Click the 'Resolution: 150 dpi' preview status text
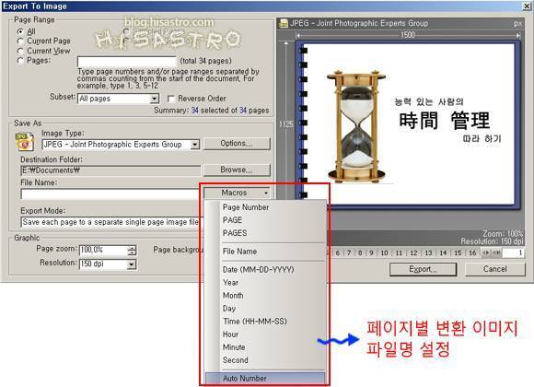 [x=492, y=241]
